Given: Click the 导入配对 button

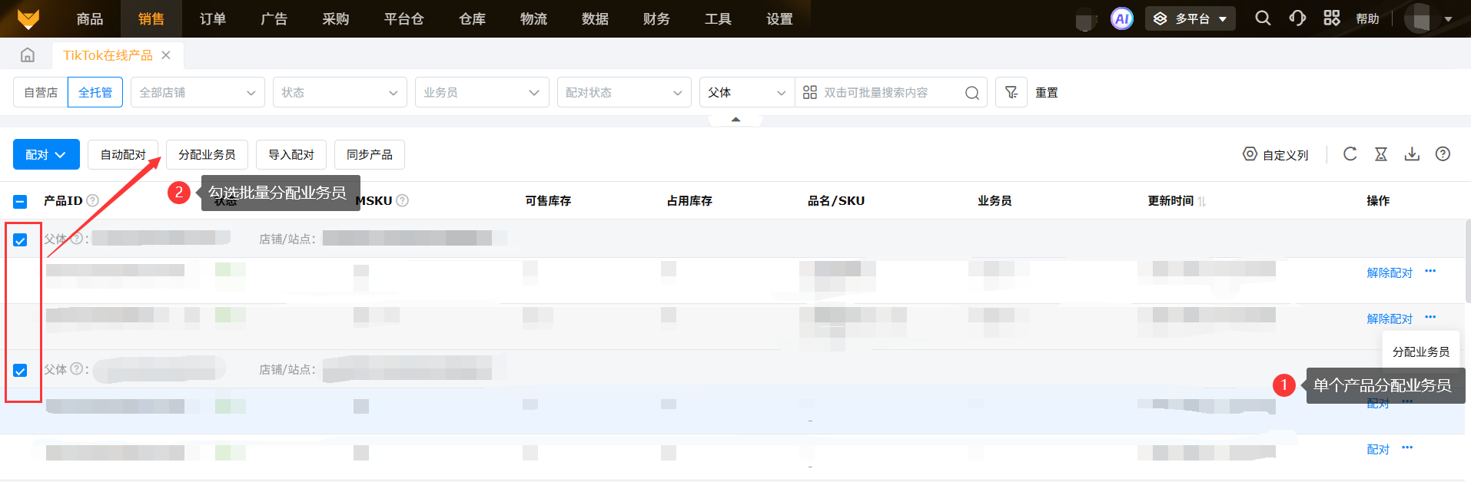Looking at the screenshot, I should pyautogui.click(x=291, y=154).
